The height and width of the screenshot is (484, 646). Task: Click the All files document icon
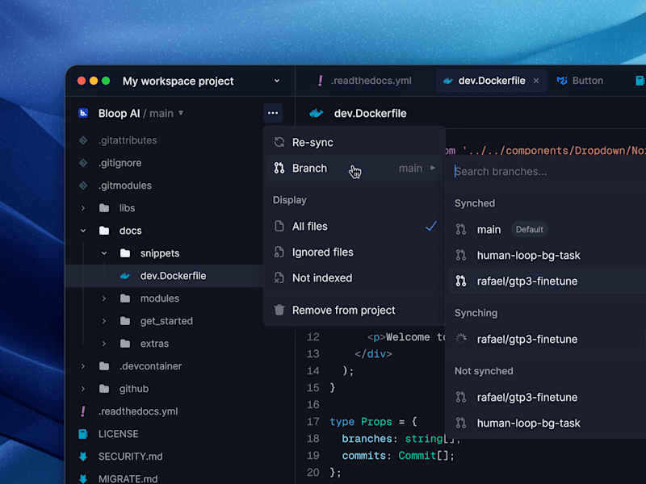pyautogui.click(x=279, y=227)
